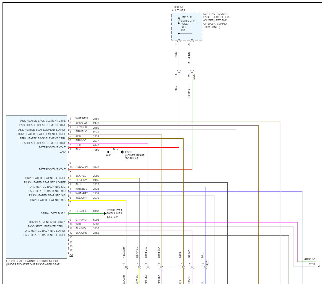324x284 pixels.
Task: Click circuit number '2078'
Action: click(96, 132)
